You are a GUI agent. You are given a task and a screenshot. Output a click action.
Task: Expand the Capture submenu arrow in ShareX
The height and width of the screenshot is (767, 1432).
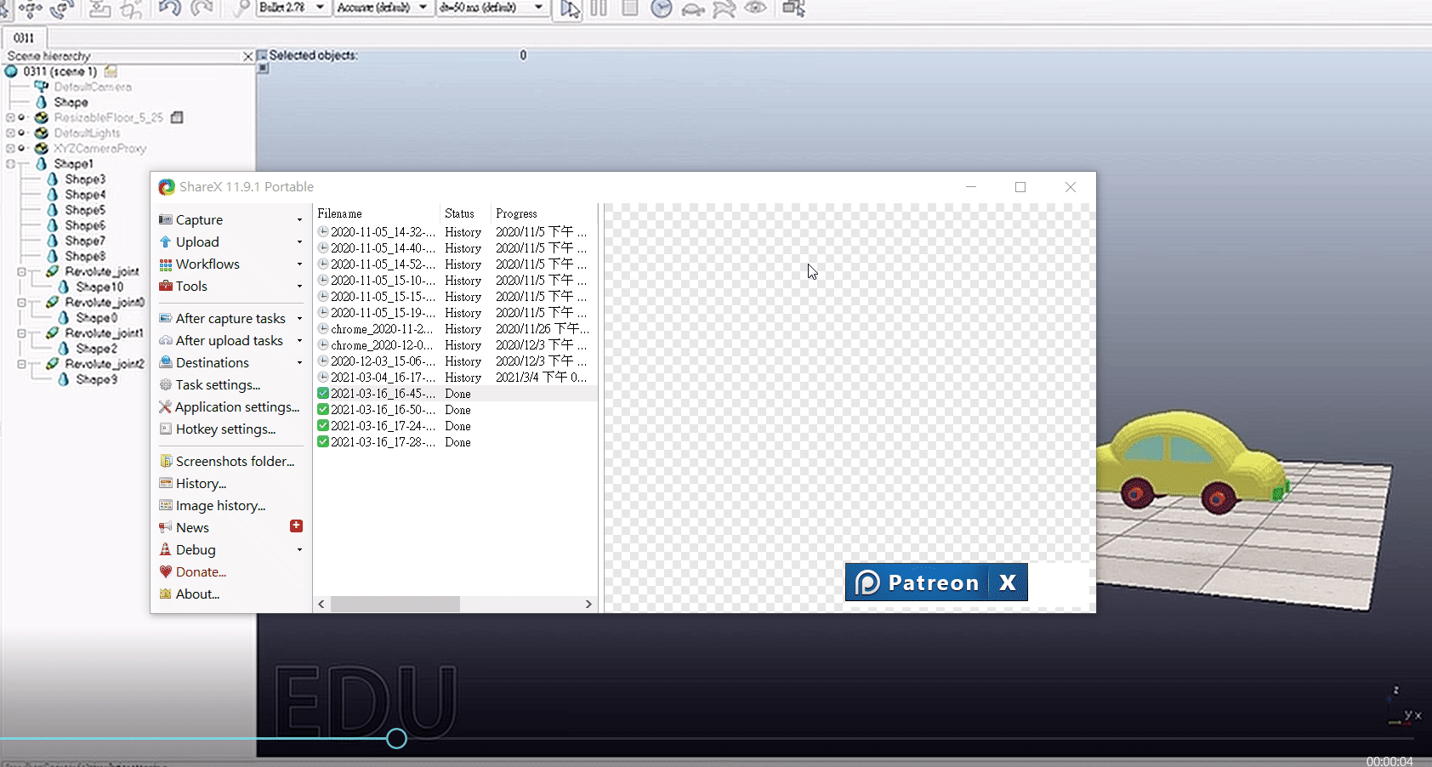tap(299, 220)
